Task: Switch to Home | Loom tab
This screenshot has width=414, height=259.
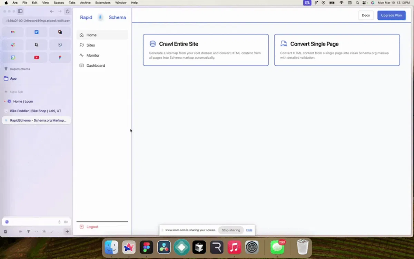Action: pos(36,102)
